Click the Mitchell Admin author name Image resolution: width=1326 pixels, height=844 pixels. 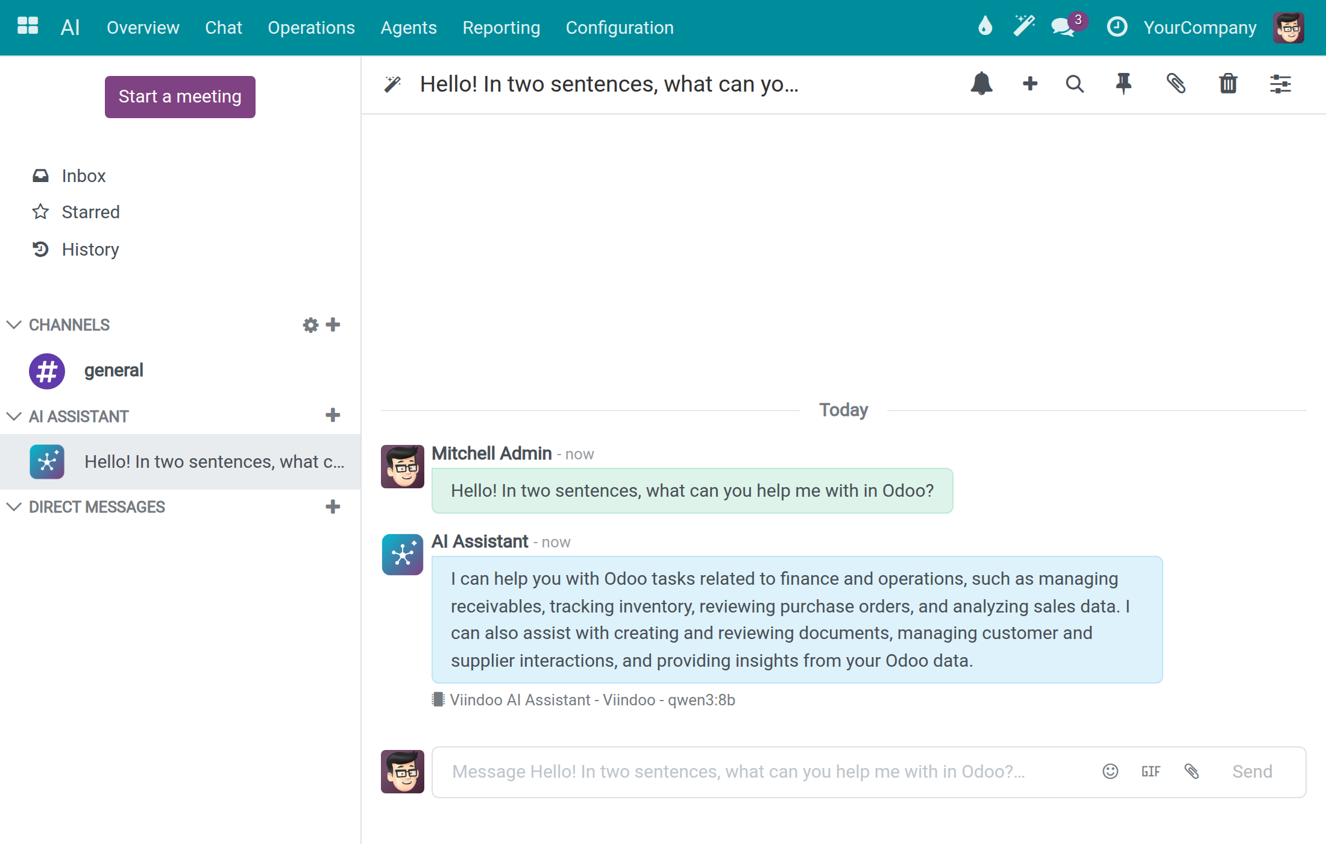[492, 453]
